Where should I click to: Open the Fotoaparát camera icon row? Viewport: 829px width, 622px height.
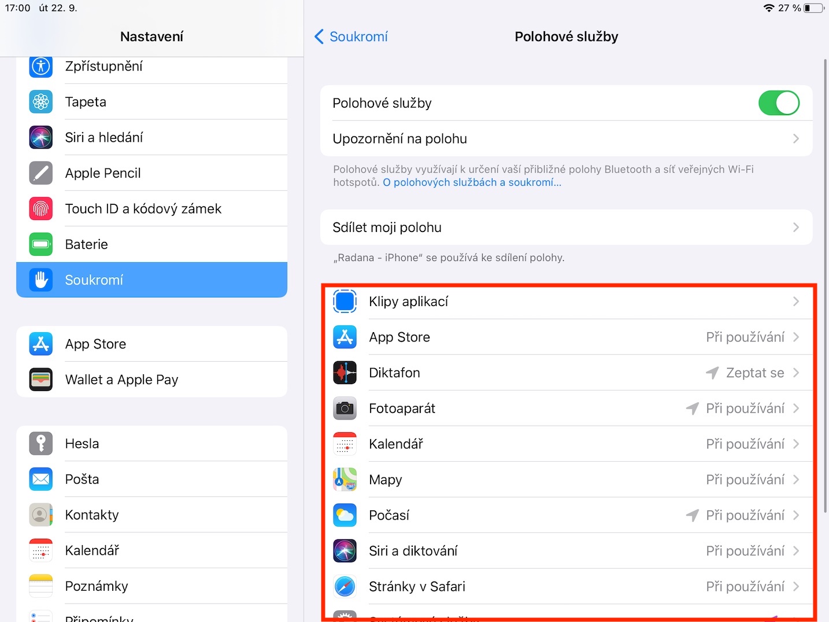pos(345,408)
